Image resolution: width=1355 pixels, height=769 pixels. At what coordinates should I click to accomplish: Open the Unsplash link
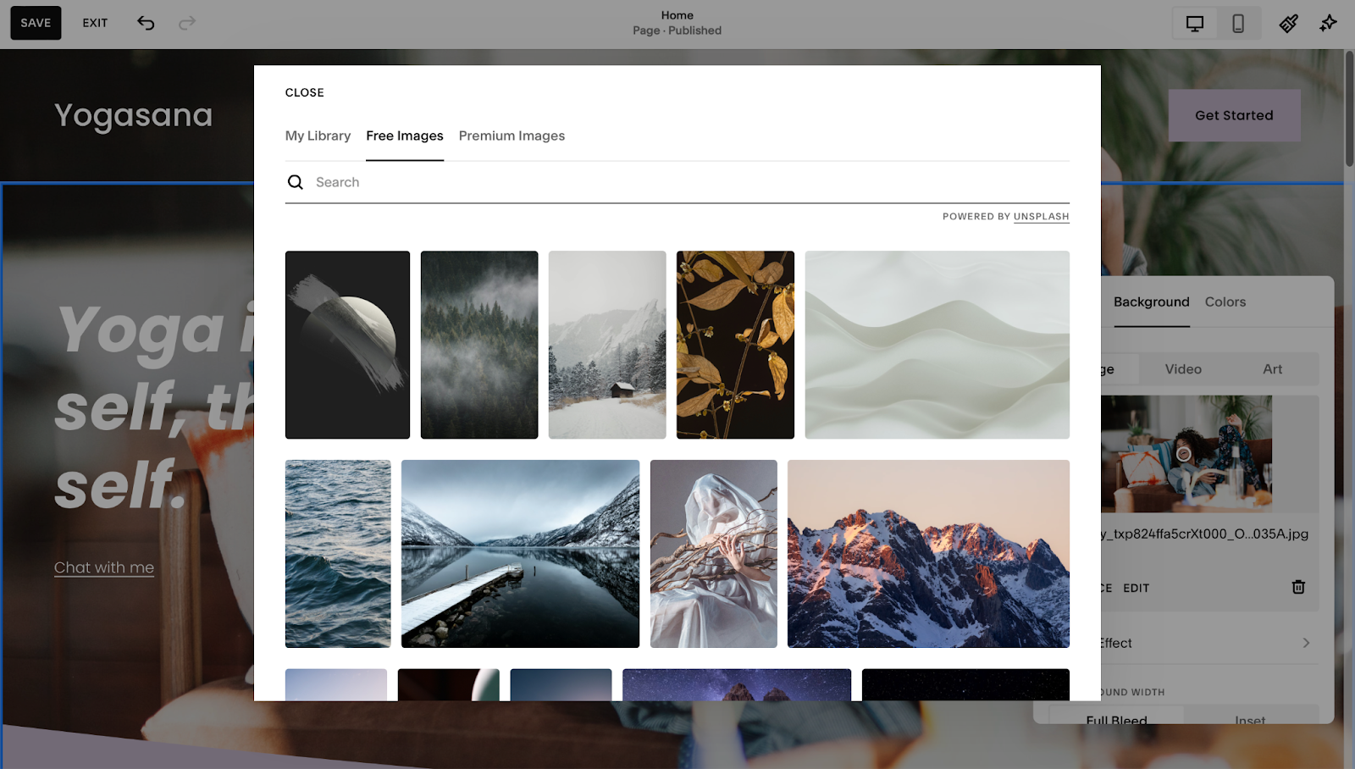[x=1041, y=217]
